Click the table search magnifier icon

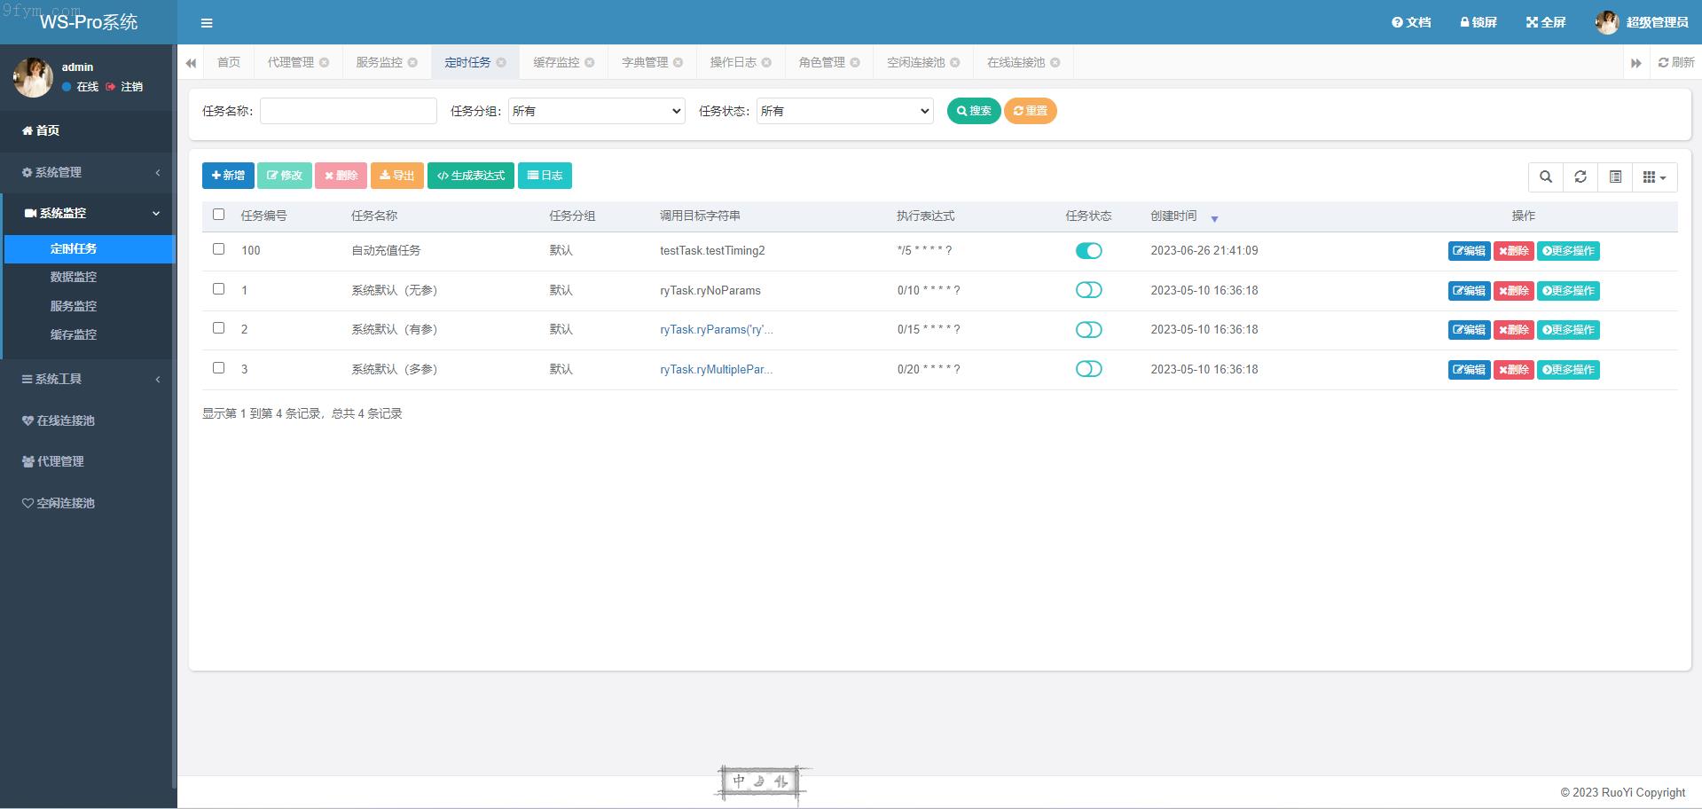1545,177
